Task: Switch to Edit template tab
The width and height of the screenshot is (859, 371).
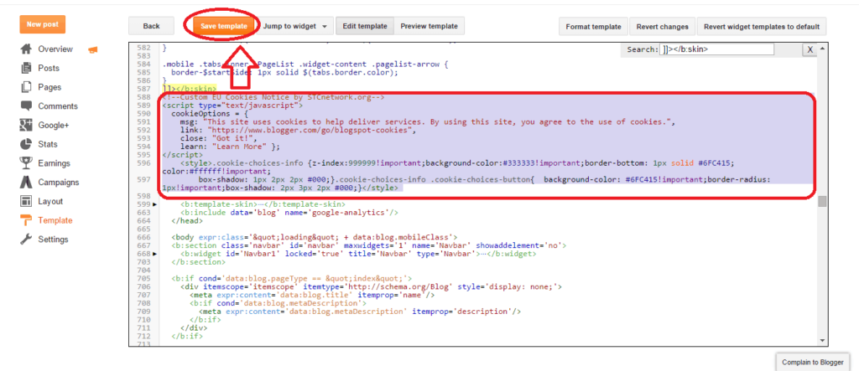Action: 365,26
